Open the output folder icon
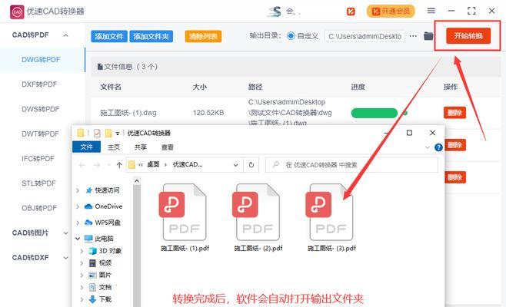 428,36
